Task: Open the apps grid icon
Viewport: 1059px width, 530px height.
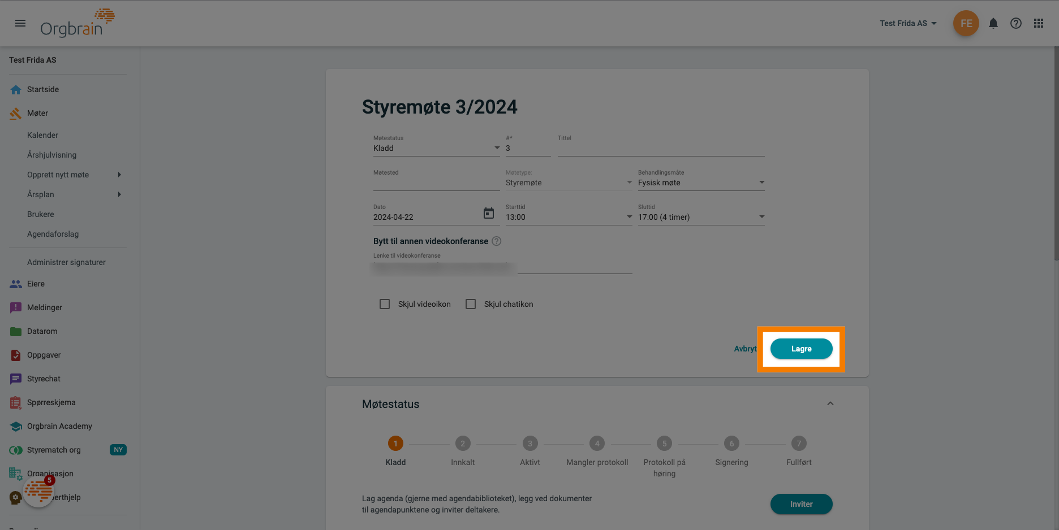Action: coord(1039,23)
